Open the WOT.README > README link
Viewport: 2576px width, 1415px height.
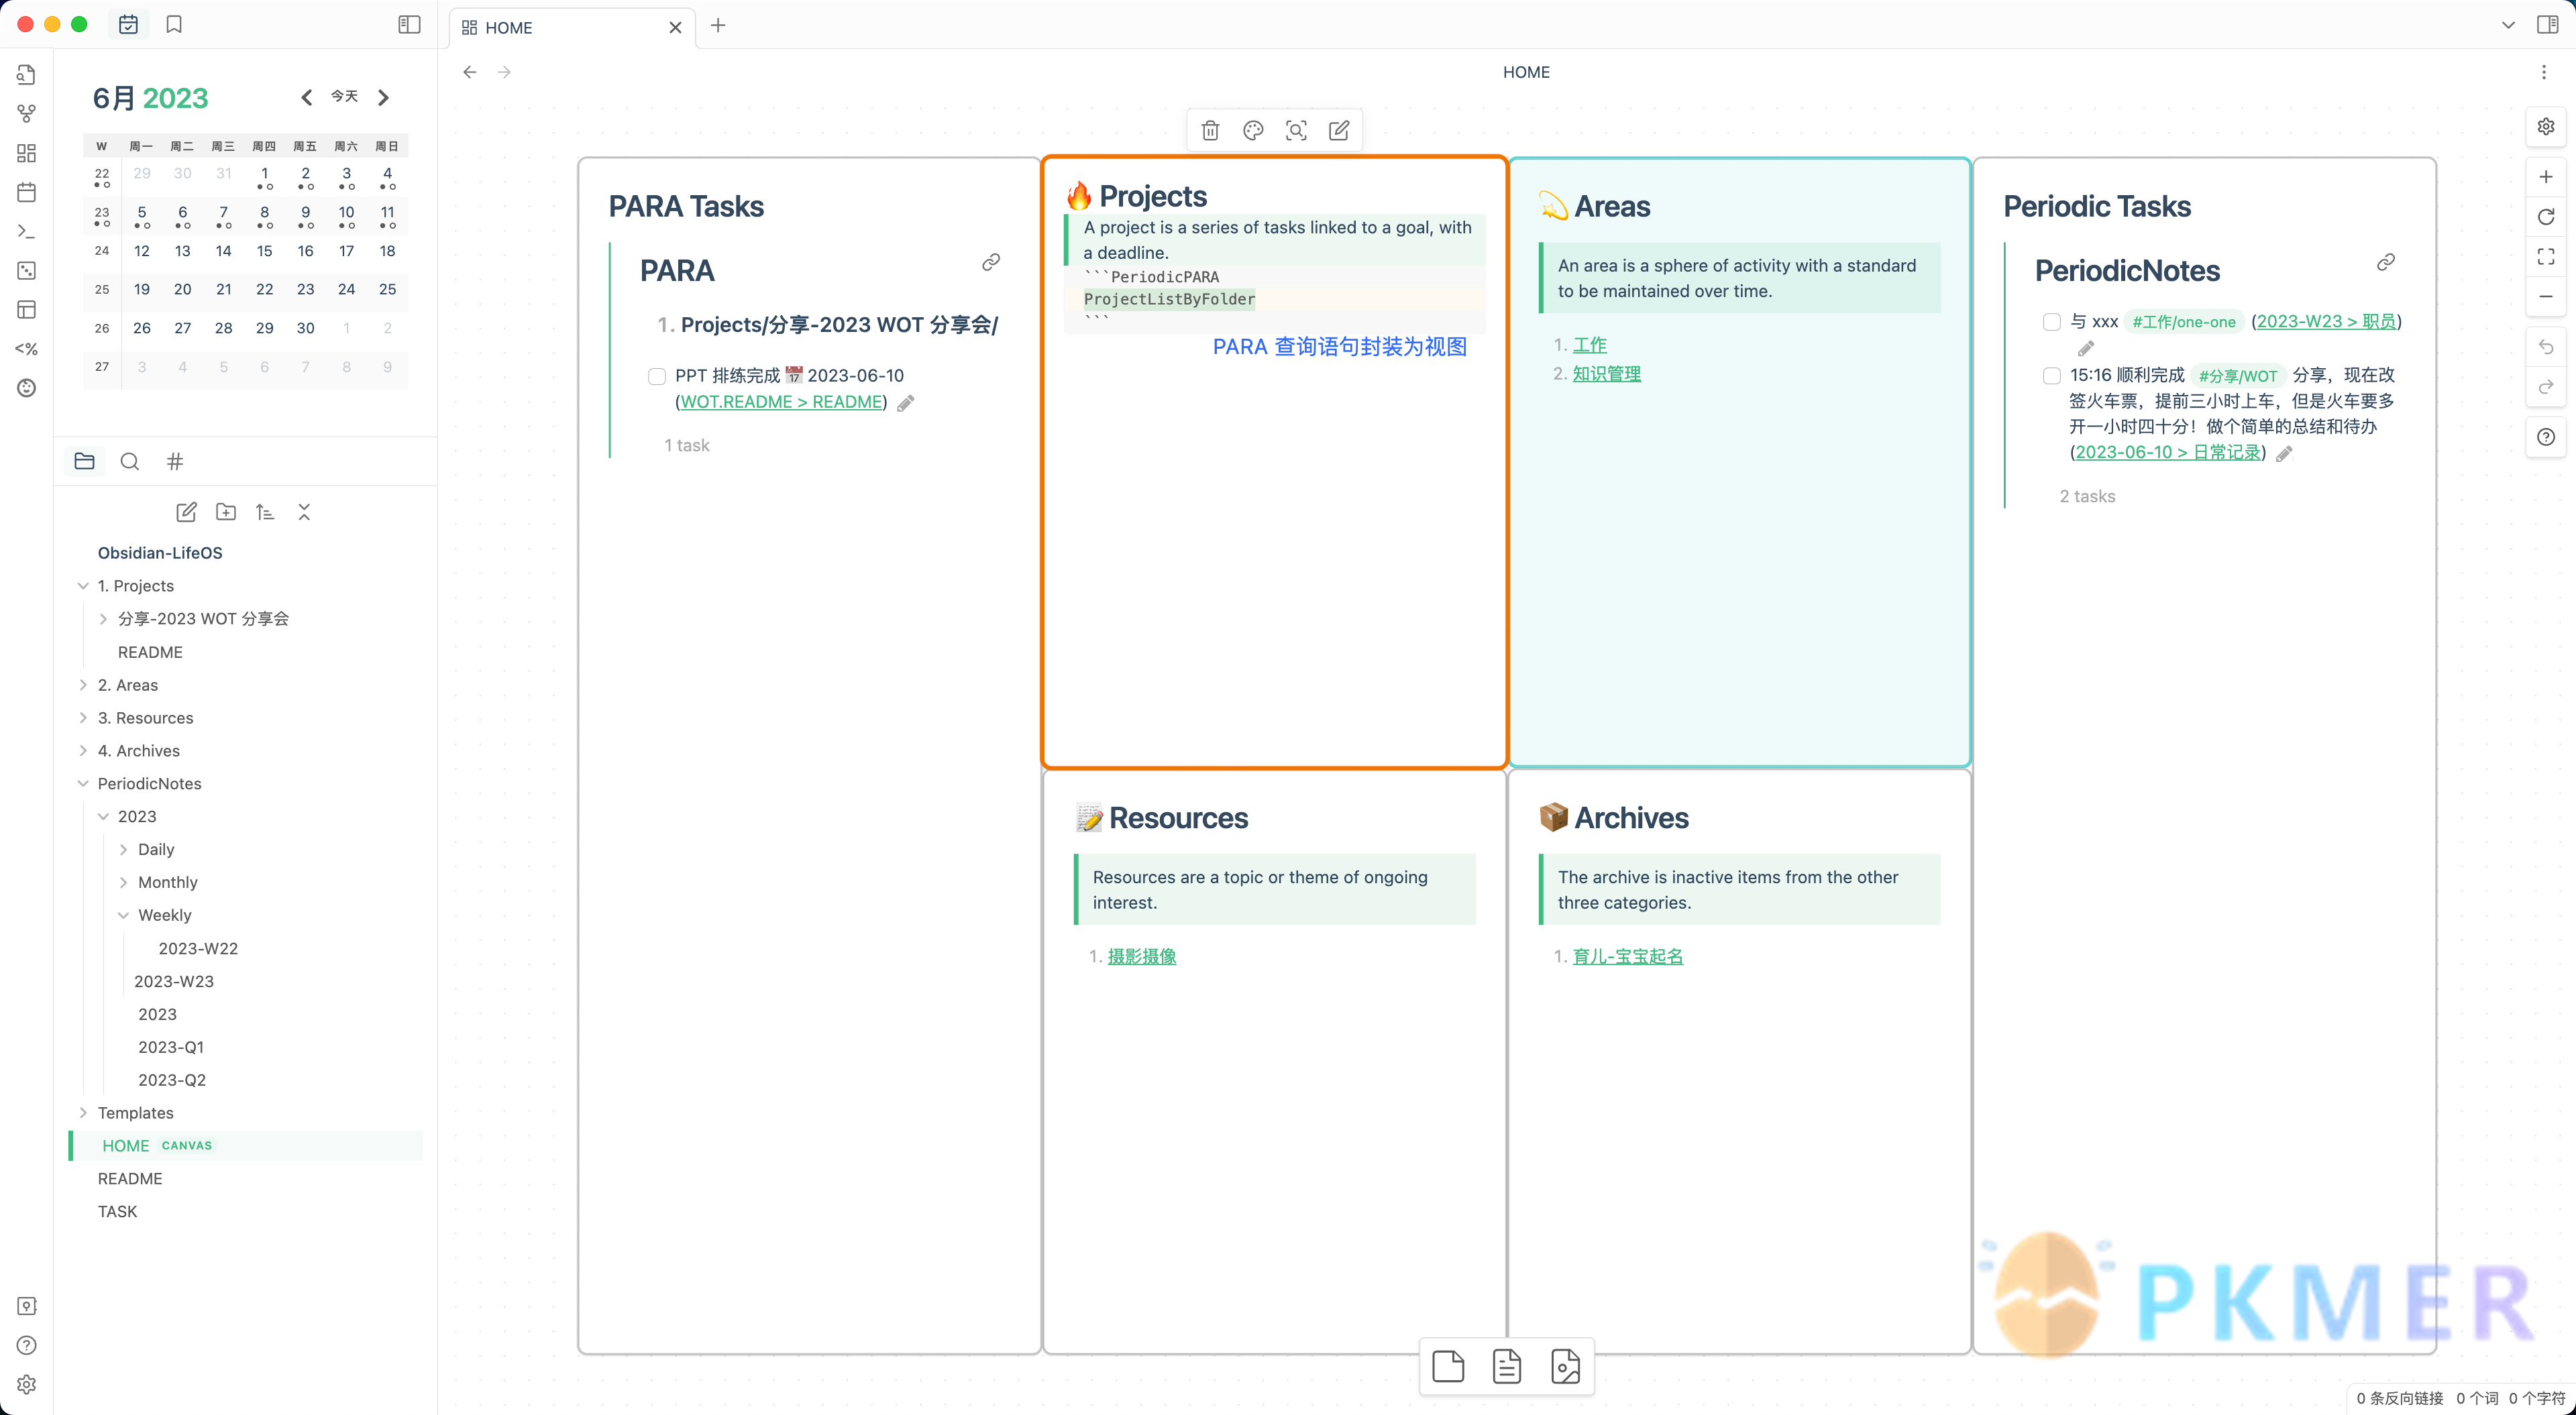click(x=781, y=402)
